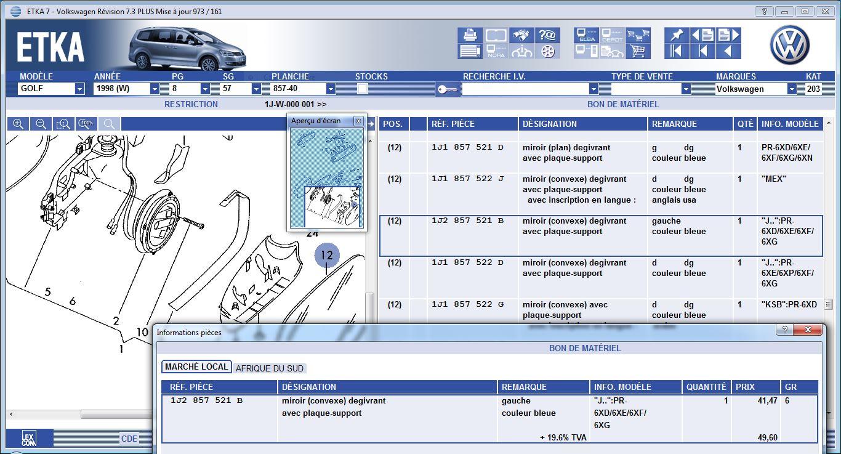Viewport: 841px width, 454px height.
Task: Click the CDE button at the bottom
Action: click(129, 439)
